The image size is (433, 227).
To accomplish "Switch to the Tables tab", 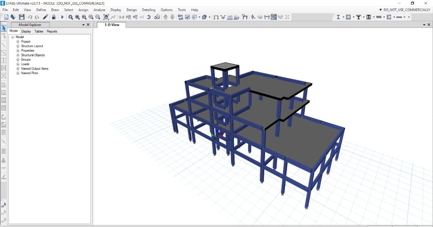I will click(38, 31).
